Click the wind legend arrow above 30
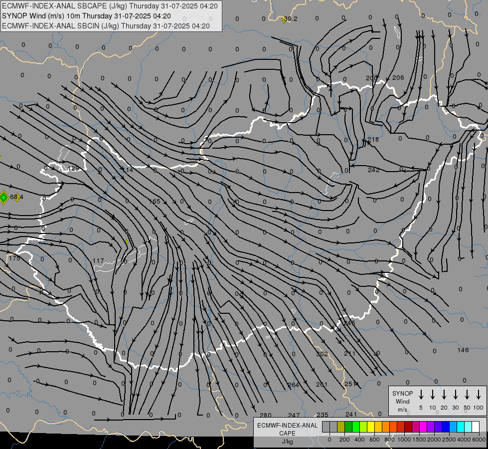The width and height of the screenshot is (488, 449). click(x=455, y=394)
